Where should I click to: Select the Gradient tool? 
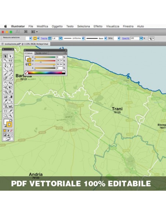pyautogui.click(x=10, y=97)
